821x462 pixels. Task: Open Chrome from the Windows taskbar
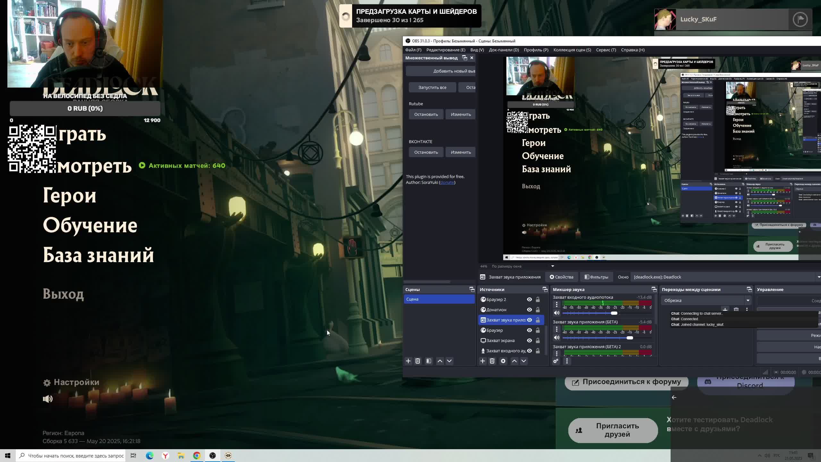click(x=197, y=456)
